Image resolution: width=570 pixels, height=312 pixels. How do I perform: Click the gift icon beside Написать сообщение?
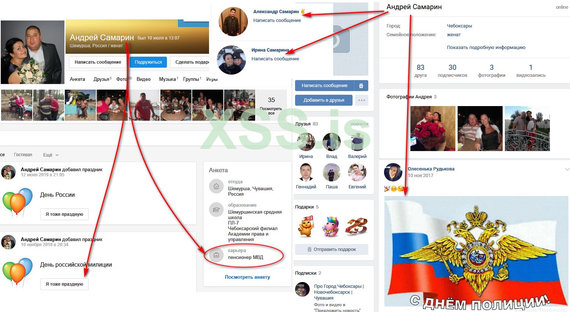pyautogui.click(x=361, y=86)
